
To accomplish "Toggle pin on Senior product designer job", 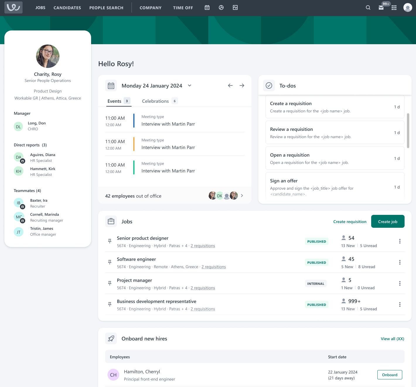I will coord(110,241).
